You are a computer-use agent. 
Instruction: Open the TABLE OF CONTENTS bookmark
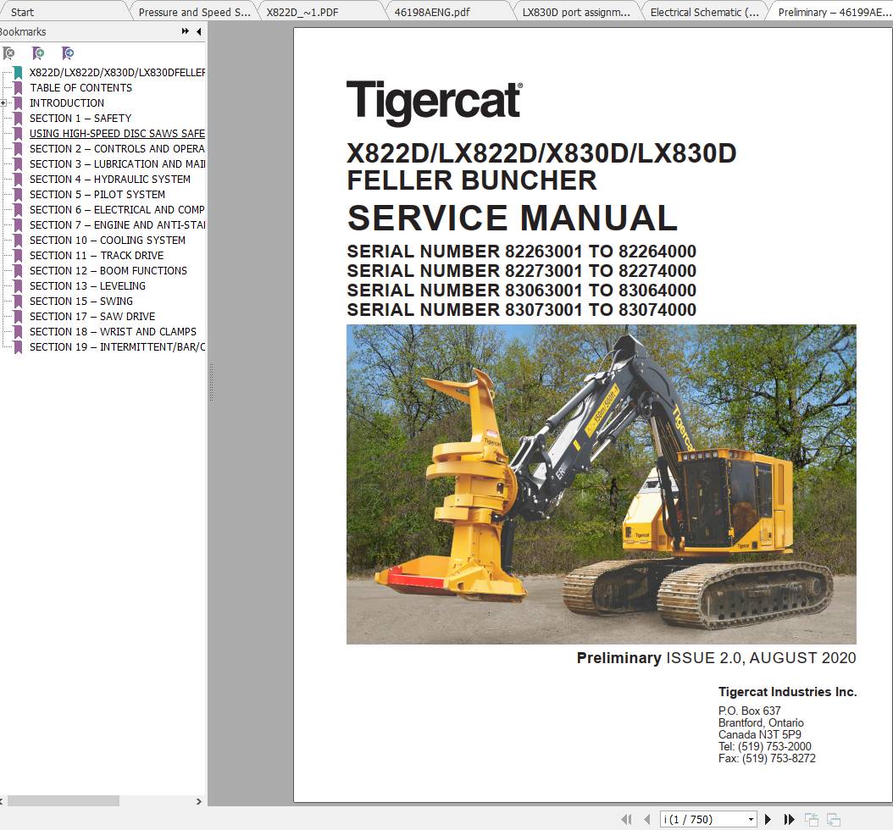tap(80, 87)
